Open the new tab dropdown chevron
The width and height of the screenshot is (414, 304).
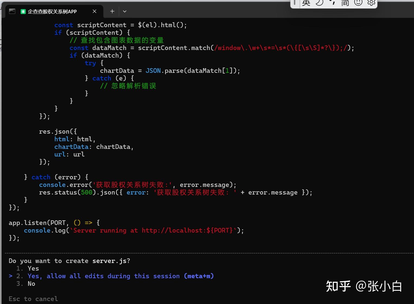(124, 11)
